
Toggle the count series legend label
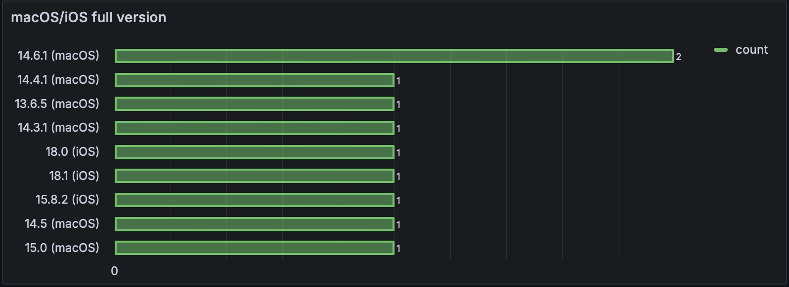point(751,50)
